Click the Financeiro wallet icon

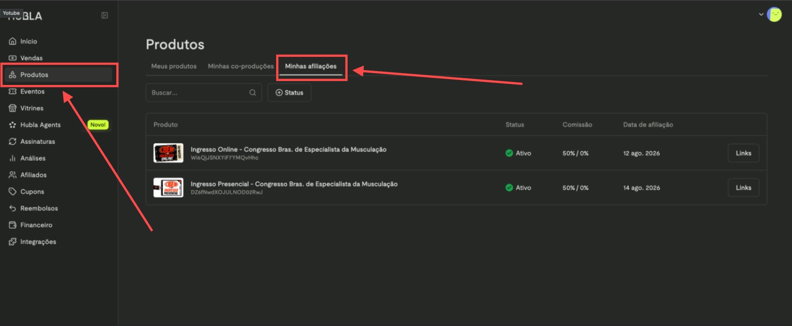(x=13, y=225)
